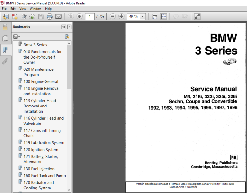Open bookmark 117 Camshaft Timing Chain

(x=42, y=133)
